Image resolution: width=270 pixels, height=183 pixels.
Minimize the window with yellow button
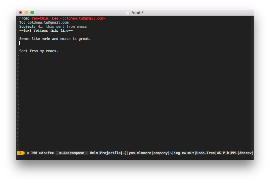[x=26, y=13]
